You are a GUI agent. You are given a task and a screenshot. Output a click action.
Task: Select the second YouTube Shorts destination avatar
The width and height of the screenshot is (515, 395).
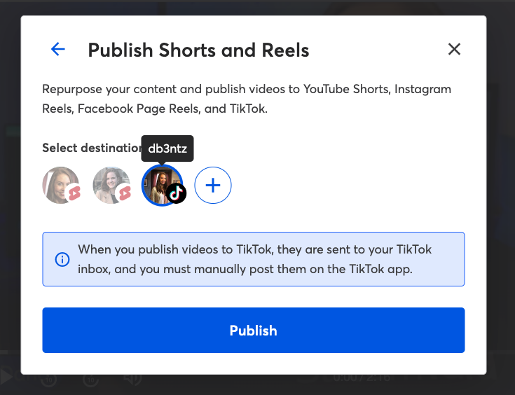pos(112,185)
